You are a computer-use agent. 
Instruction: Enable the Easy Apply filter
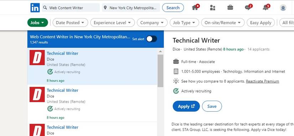[x=261, y=22]
